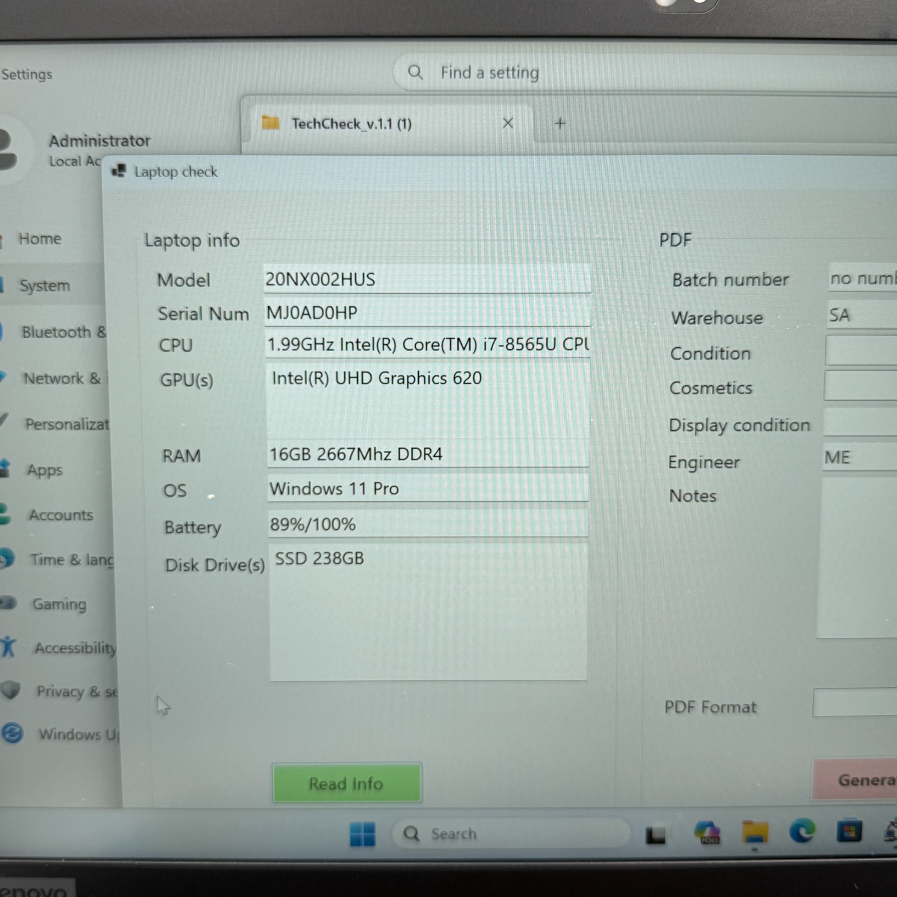The width and height of the screenshot is (897, 897).
Task: Select the CPU field with i7-8565U
Action: (428, 344)
